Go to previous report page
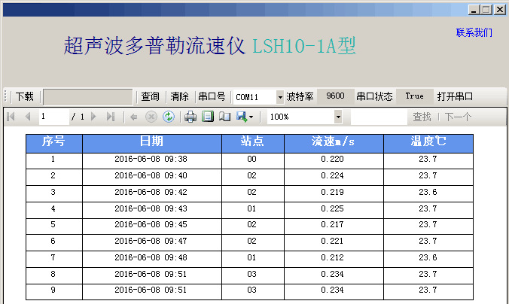 click(28, 117)
